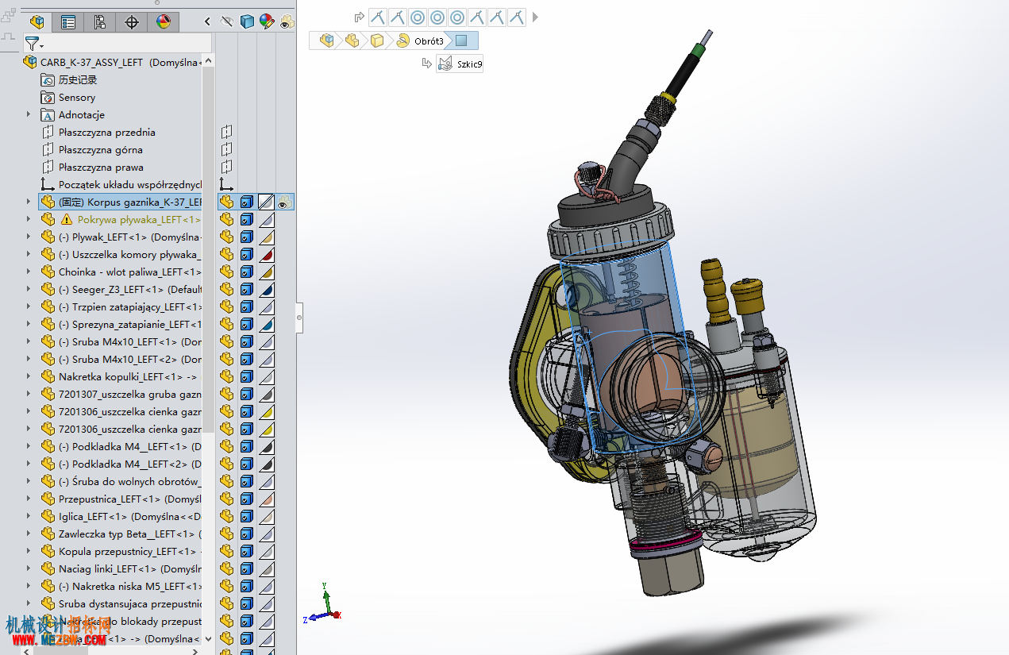
Task: Select Płaszczyzna górna plane
Action: [100, 149]
